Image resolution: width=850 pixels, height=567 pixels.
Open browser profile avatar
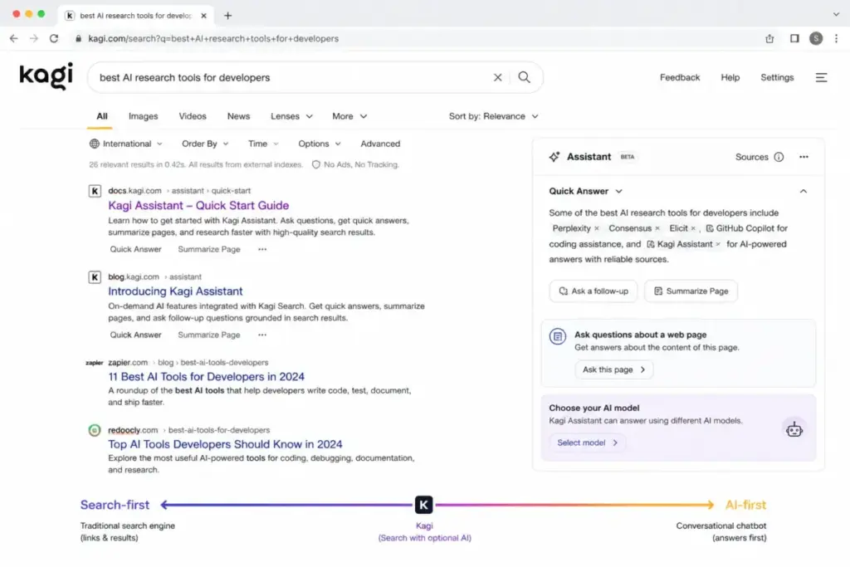pyautogui.click(x=816, y=38)
